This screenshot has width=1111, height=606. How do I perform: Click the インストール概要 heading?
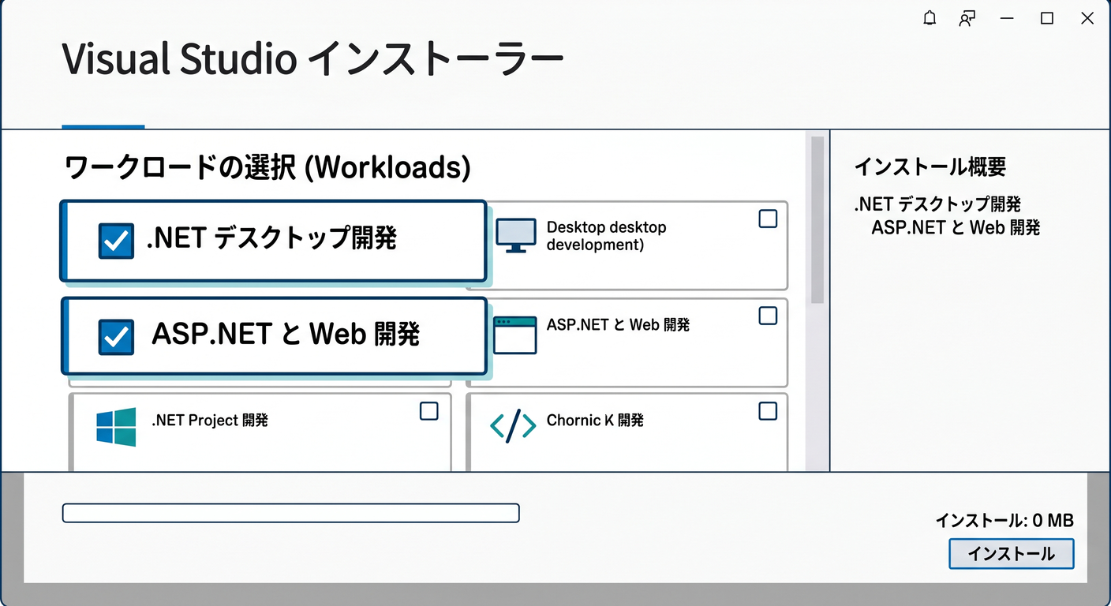930,166
